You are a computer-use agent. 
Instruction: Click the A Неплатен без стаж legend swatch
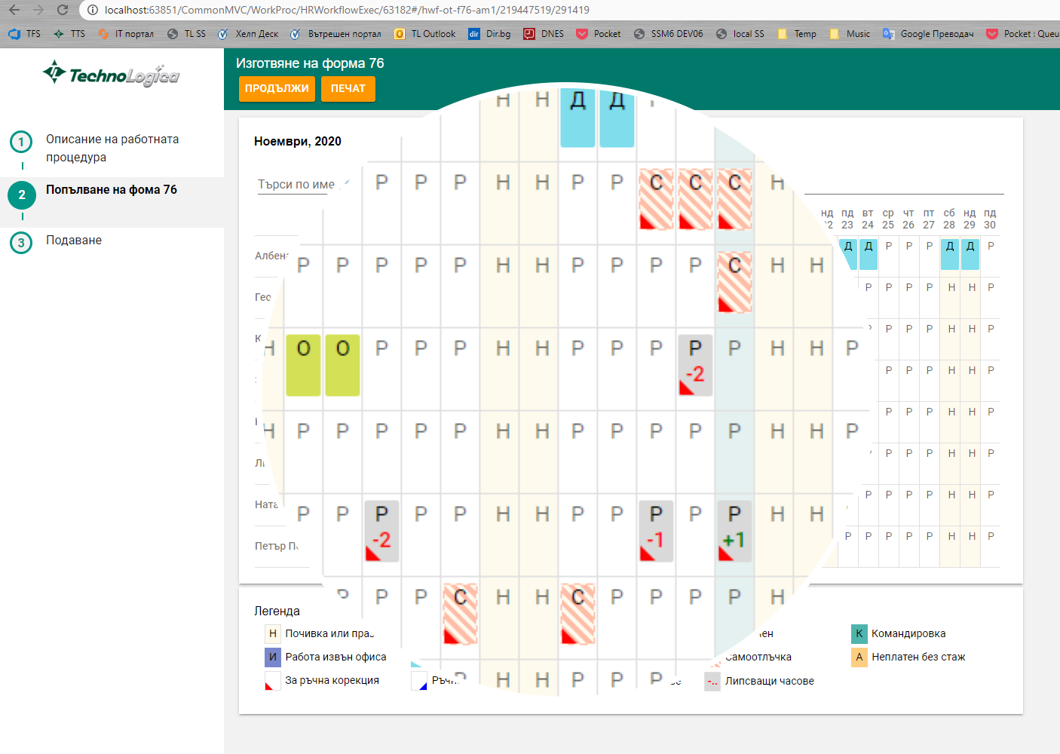click(x=859, y=657)
